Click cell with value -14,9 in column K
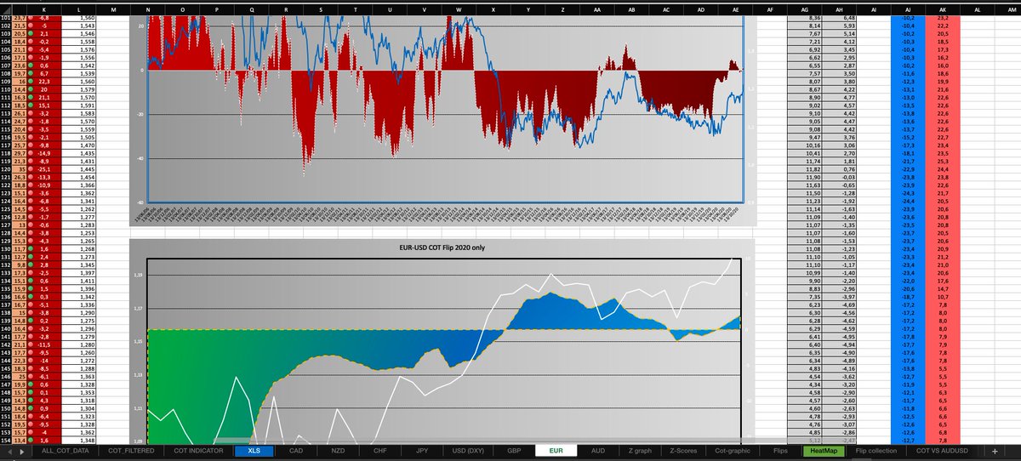Viewport: 1021px width, 461px height. pos(43,153)
